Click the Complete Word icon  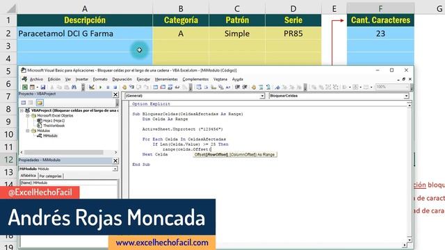228,87
